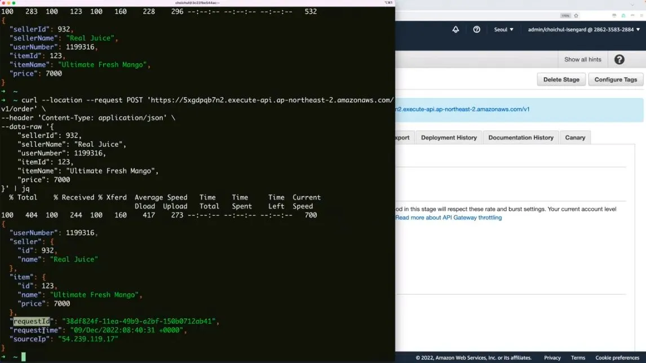Open the Privacy footer link

552,357
